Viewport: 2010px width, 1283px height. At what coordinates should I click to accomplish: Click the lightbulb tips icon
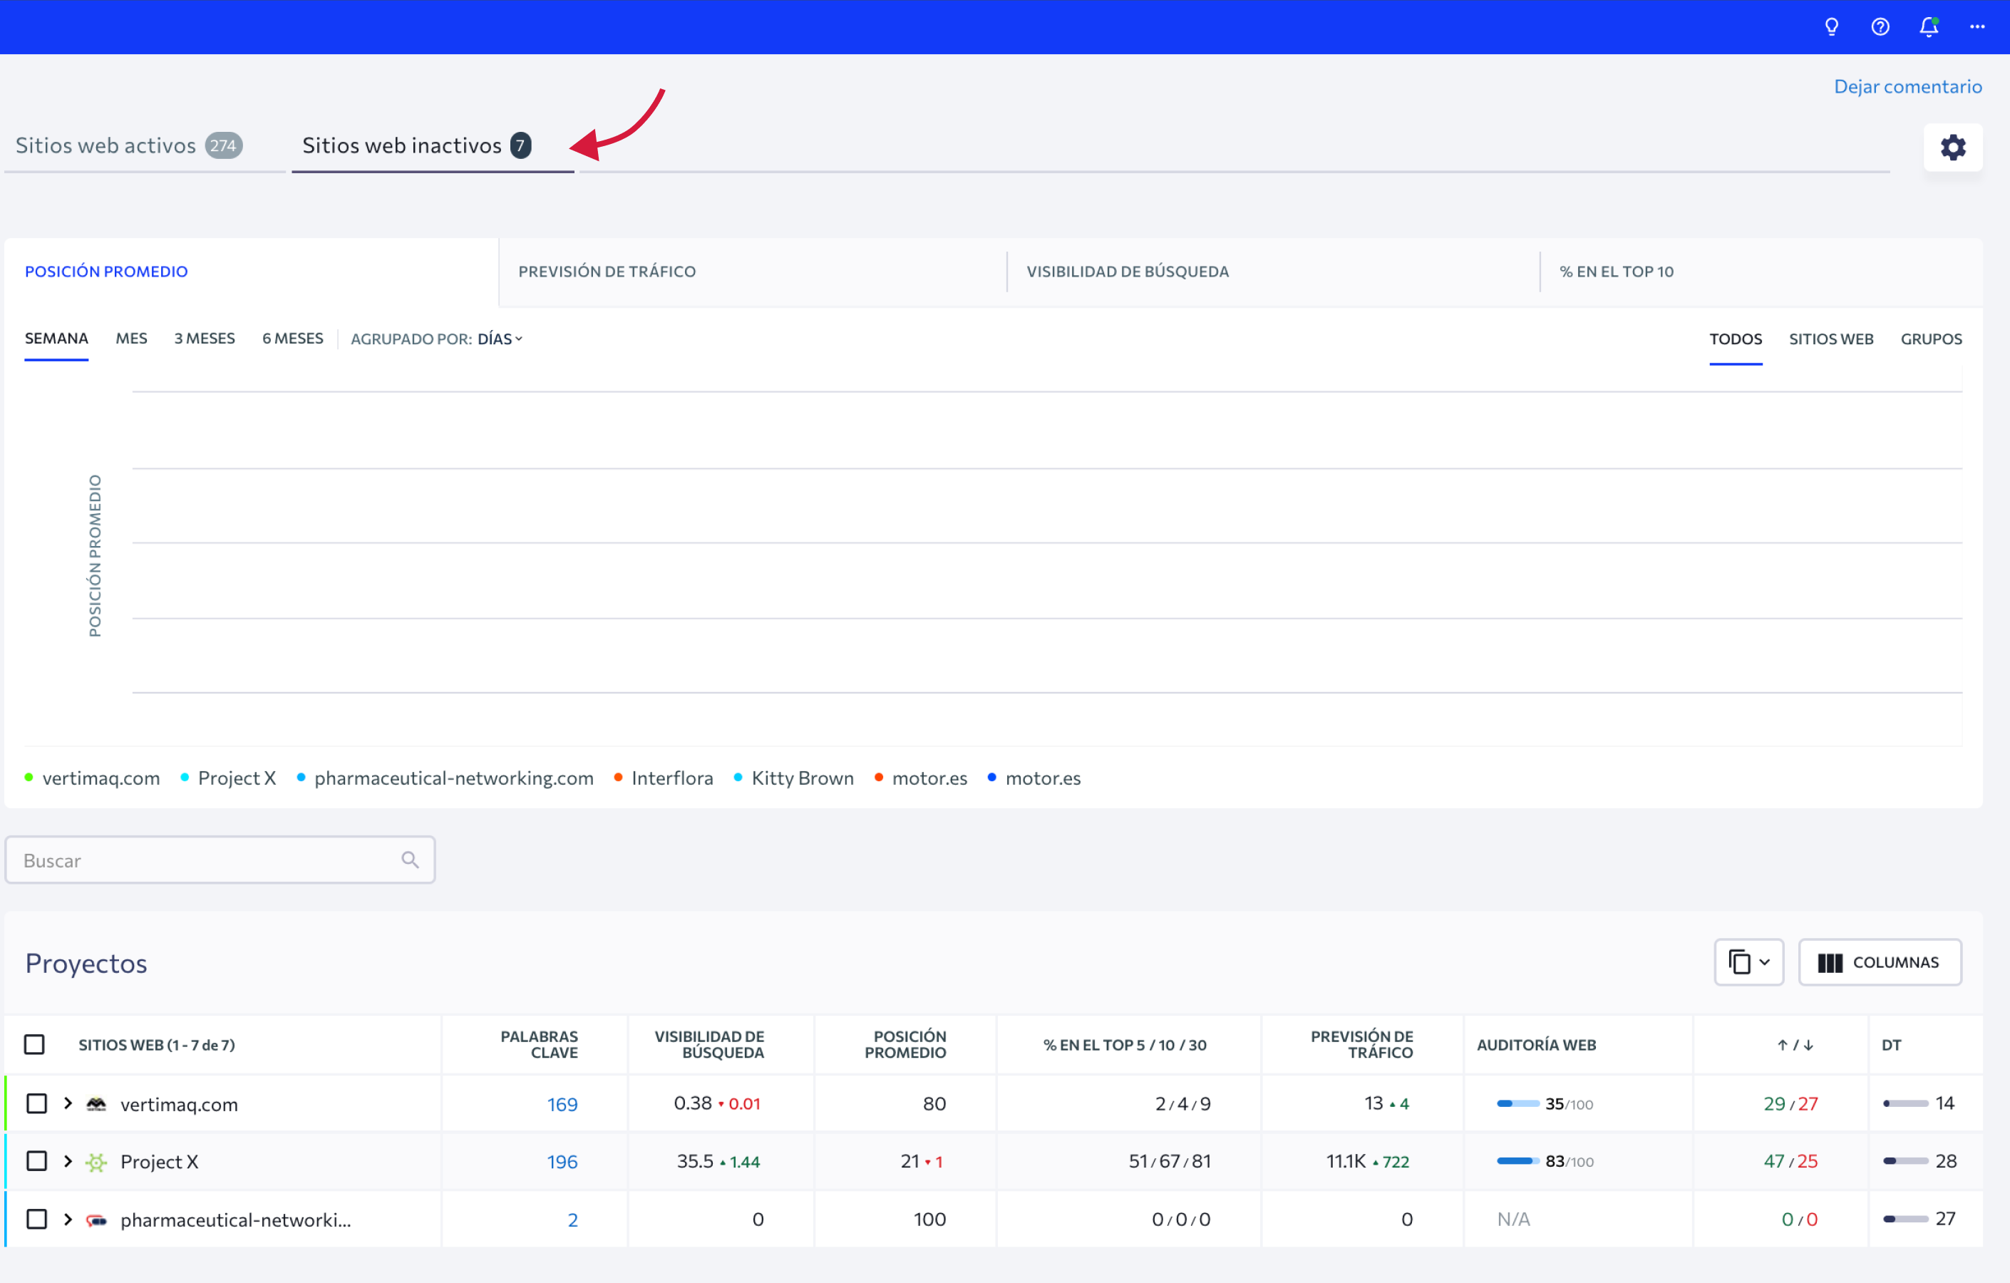coord(1831,26)
